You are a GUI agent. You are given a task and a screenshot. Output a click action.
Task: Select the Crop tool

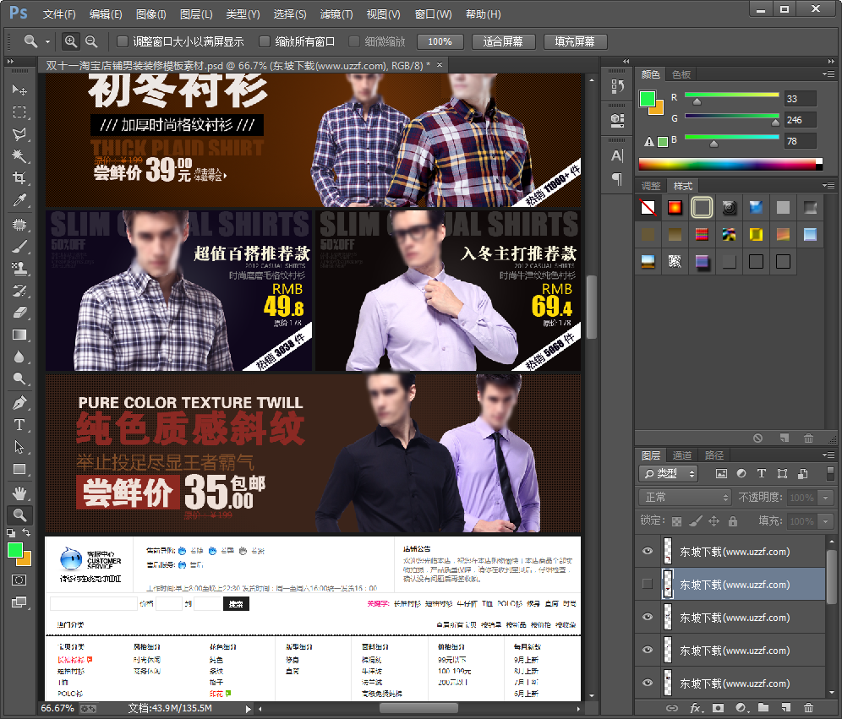point(19,177)
